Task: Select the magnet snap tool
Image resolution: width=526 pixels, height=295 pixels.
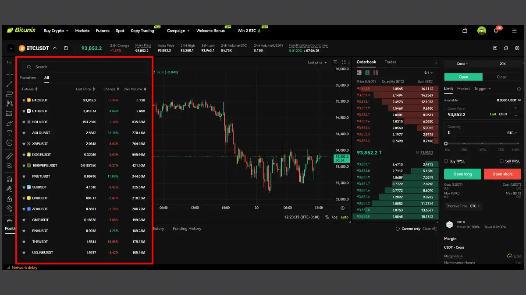Action: [9, 179]
